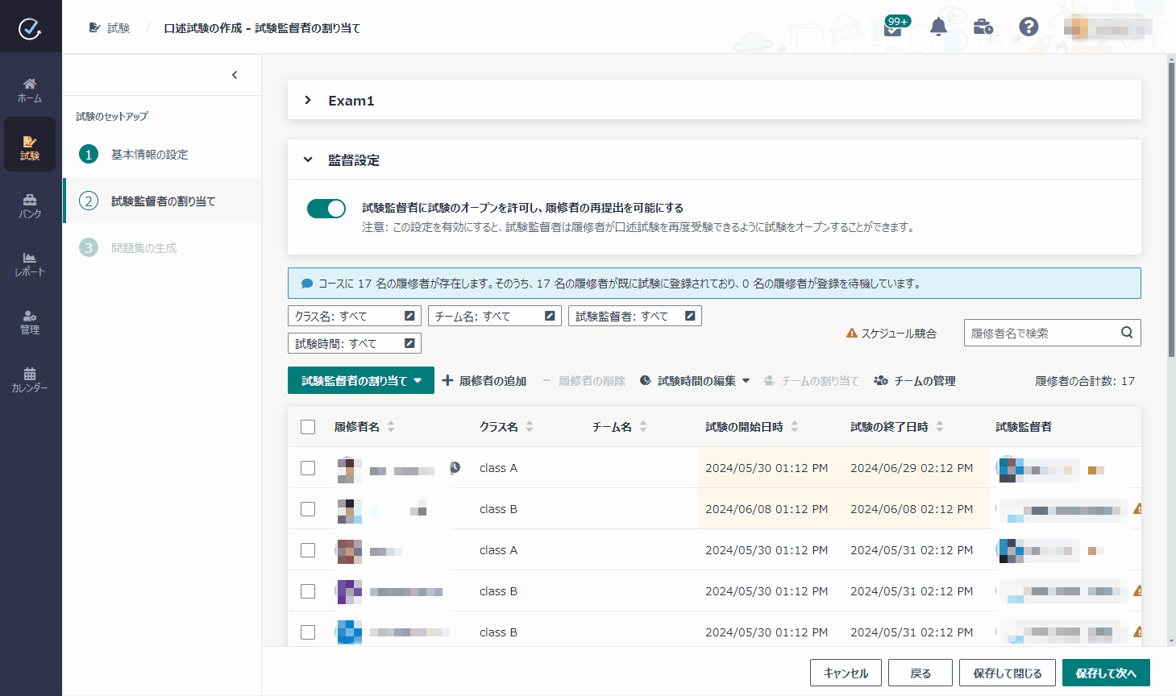Image resolution: width=1176 pixels, height=696 pixels.
Task: Check the third row class A checkbox
Action: click(x=308, y=550)
